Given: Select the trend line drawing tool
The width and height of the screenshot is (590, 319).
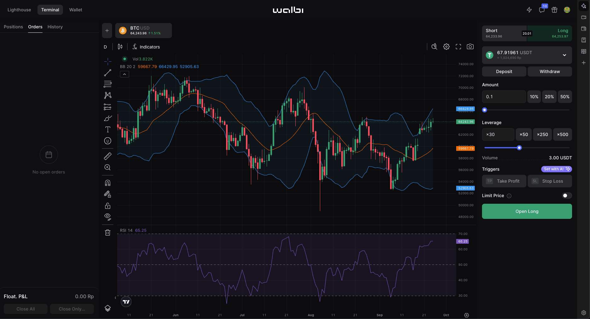Looking at the screenshot, I should [108, 73].
